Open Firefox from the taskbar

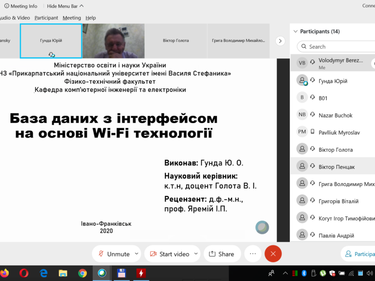pos(4,273)
